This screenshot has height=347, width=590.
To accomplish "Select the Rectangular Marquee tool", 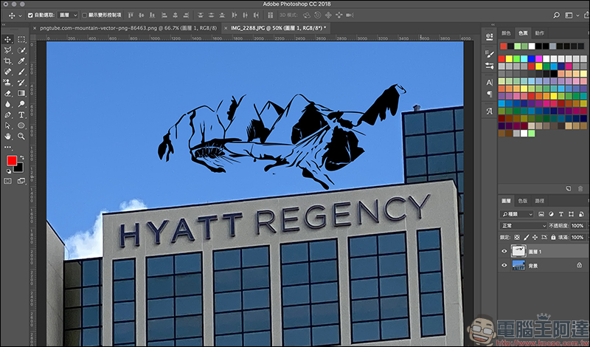I will (21, 39).
